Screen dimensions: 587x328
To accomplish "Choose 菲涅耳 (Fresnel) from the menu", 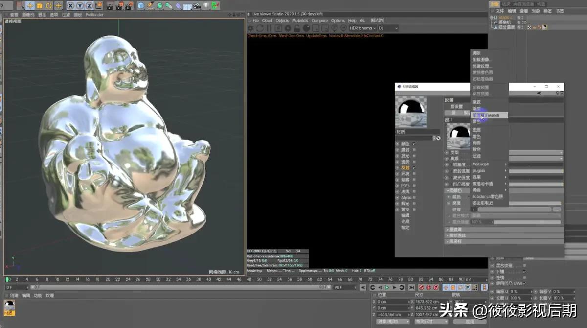I will [486, 115].
